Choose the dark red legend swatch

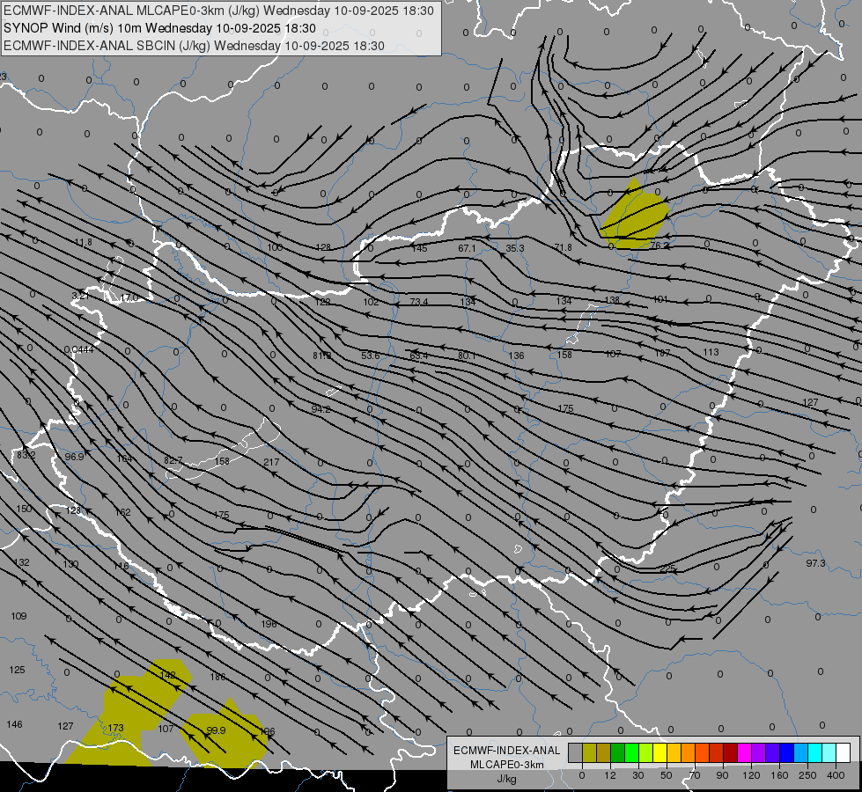tap(731, 752)
